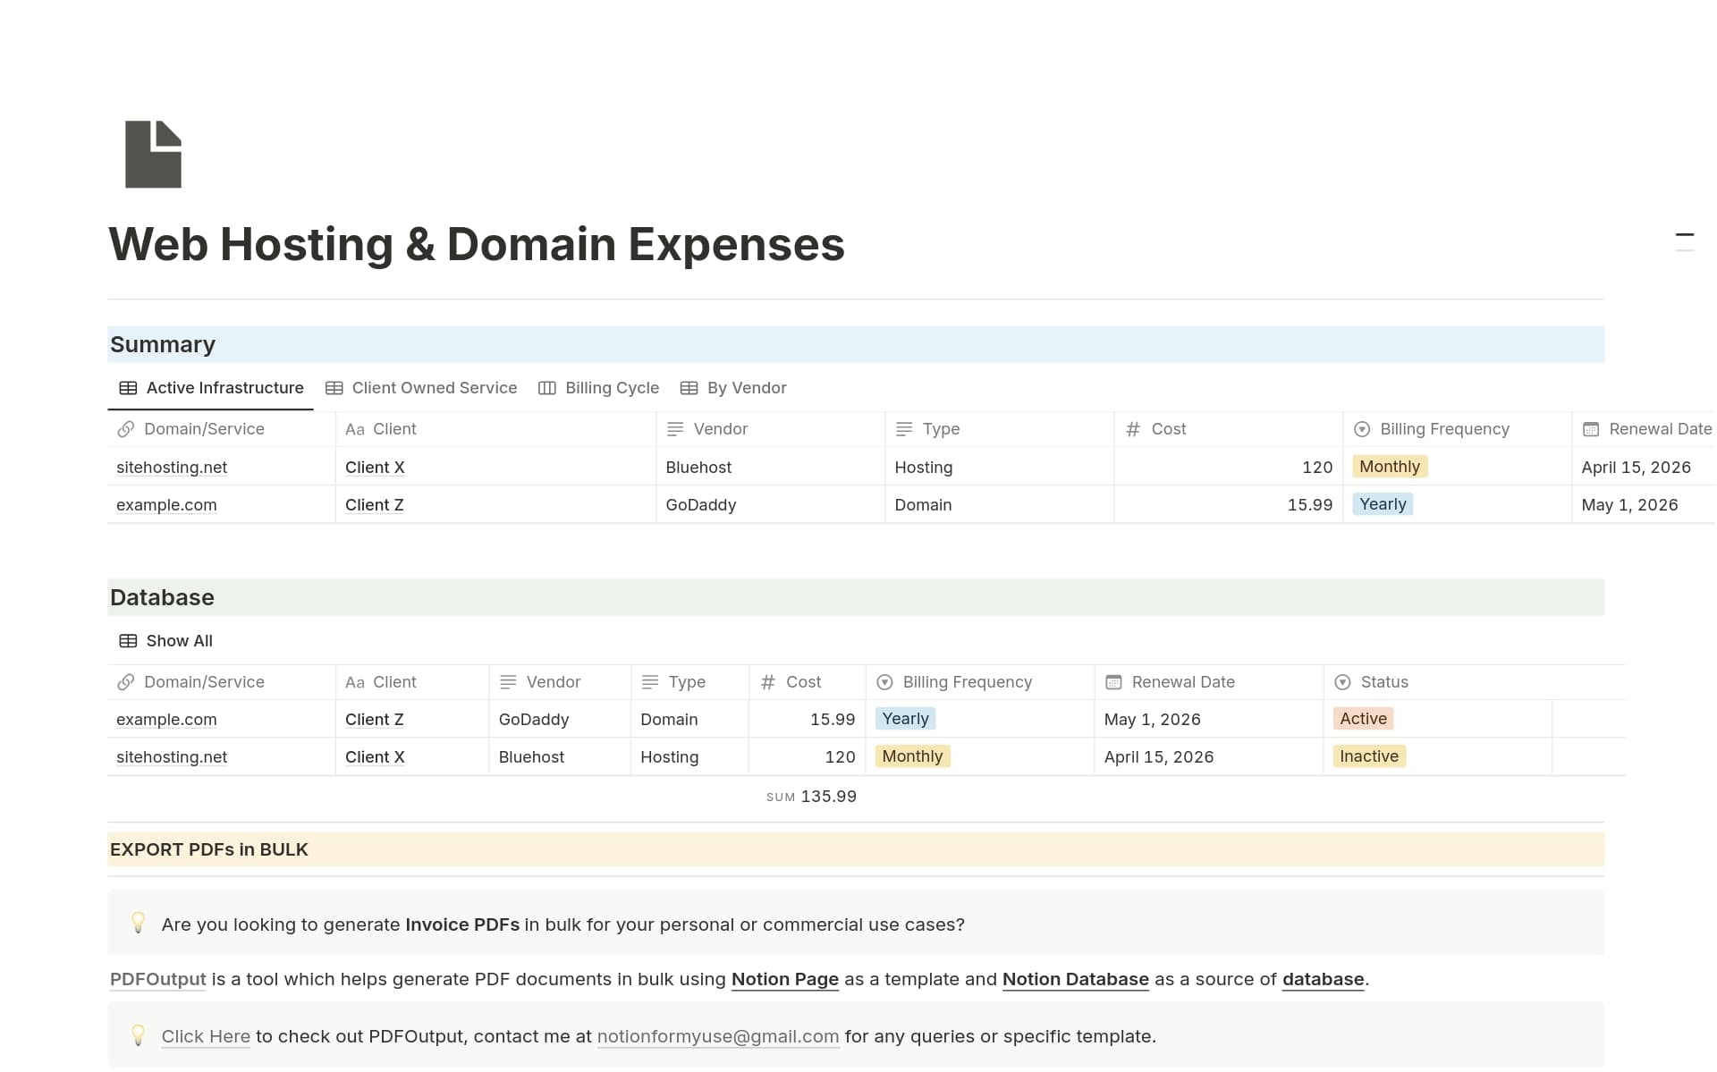This screenshot has height=1072, width=1717.
Task: Click the Web Hosting & Domain Expenses title
Action: pos(477,244)
